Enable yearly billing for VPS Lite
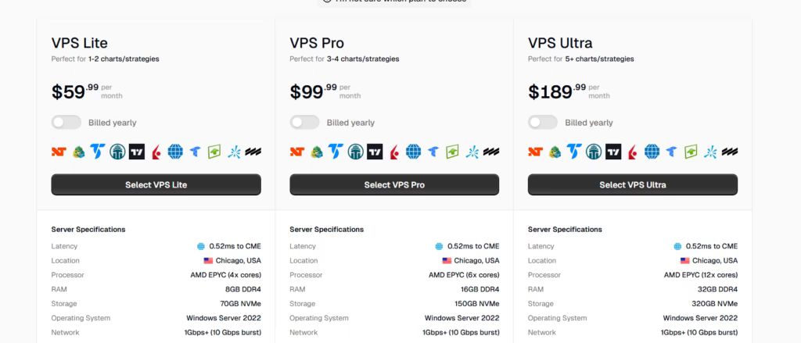The height and width of the screenshot is (343, 801). 66,123
